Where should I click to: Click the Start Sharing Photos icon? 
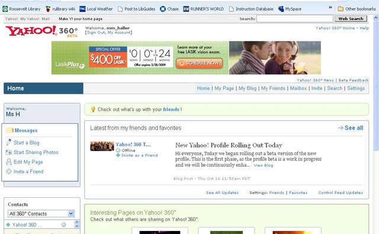click(9, 152)
